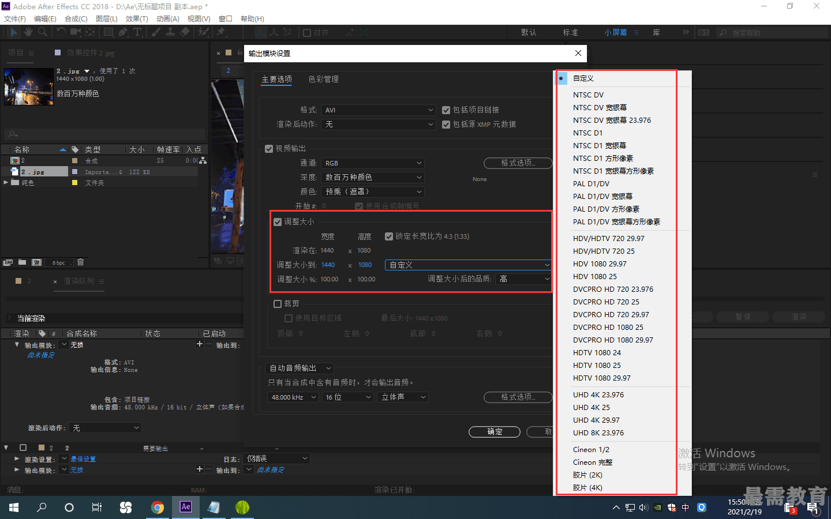Viewport: 831px width, 519px height.
Task: Choose 胶片 (2K) preset
Action: click(587, 475)
